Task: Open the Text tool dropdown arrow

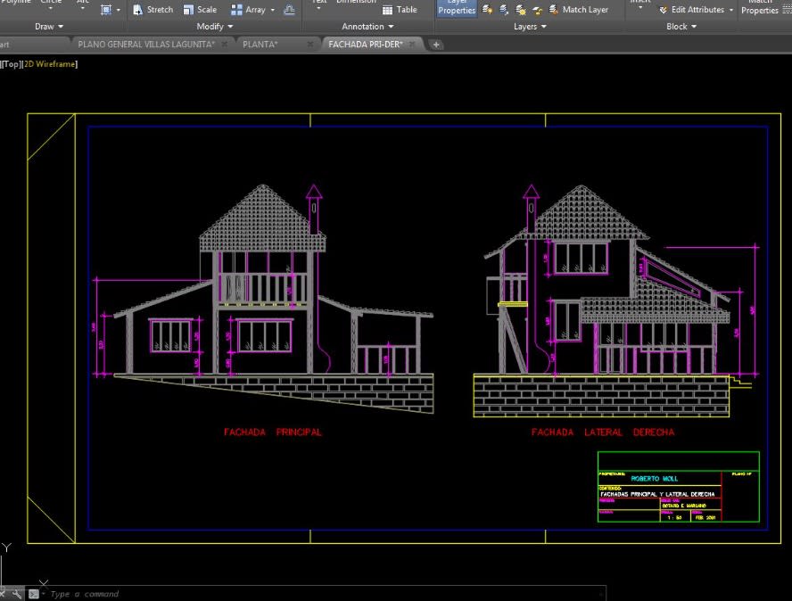Action: click(x=318, y=9)
